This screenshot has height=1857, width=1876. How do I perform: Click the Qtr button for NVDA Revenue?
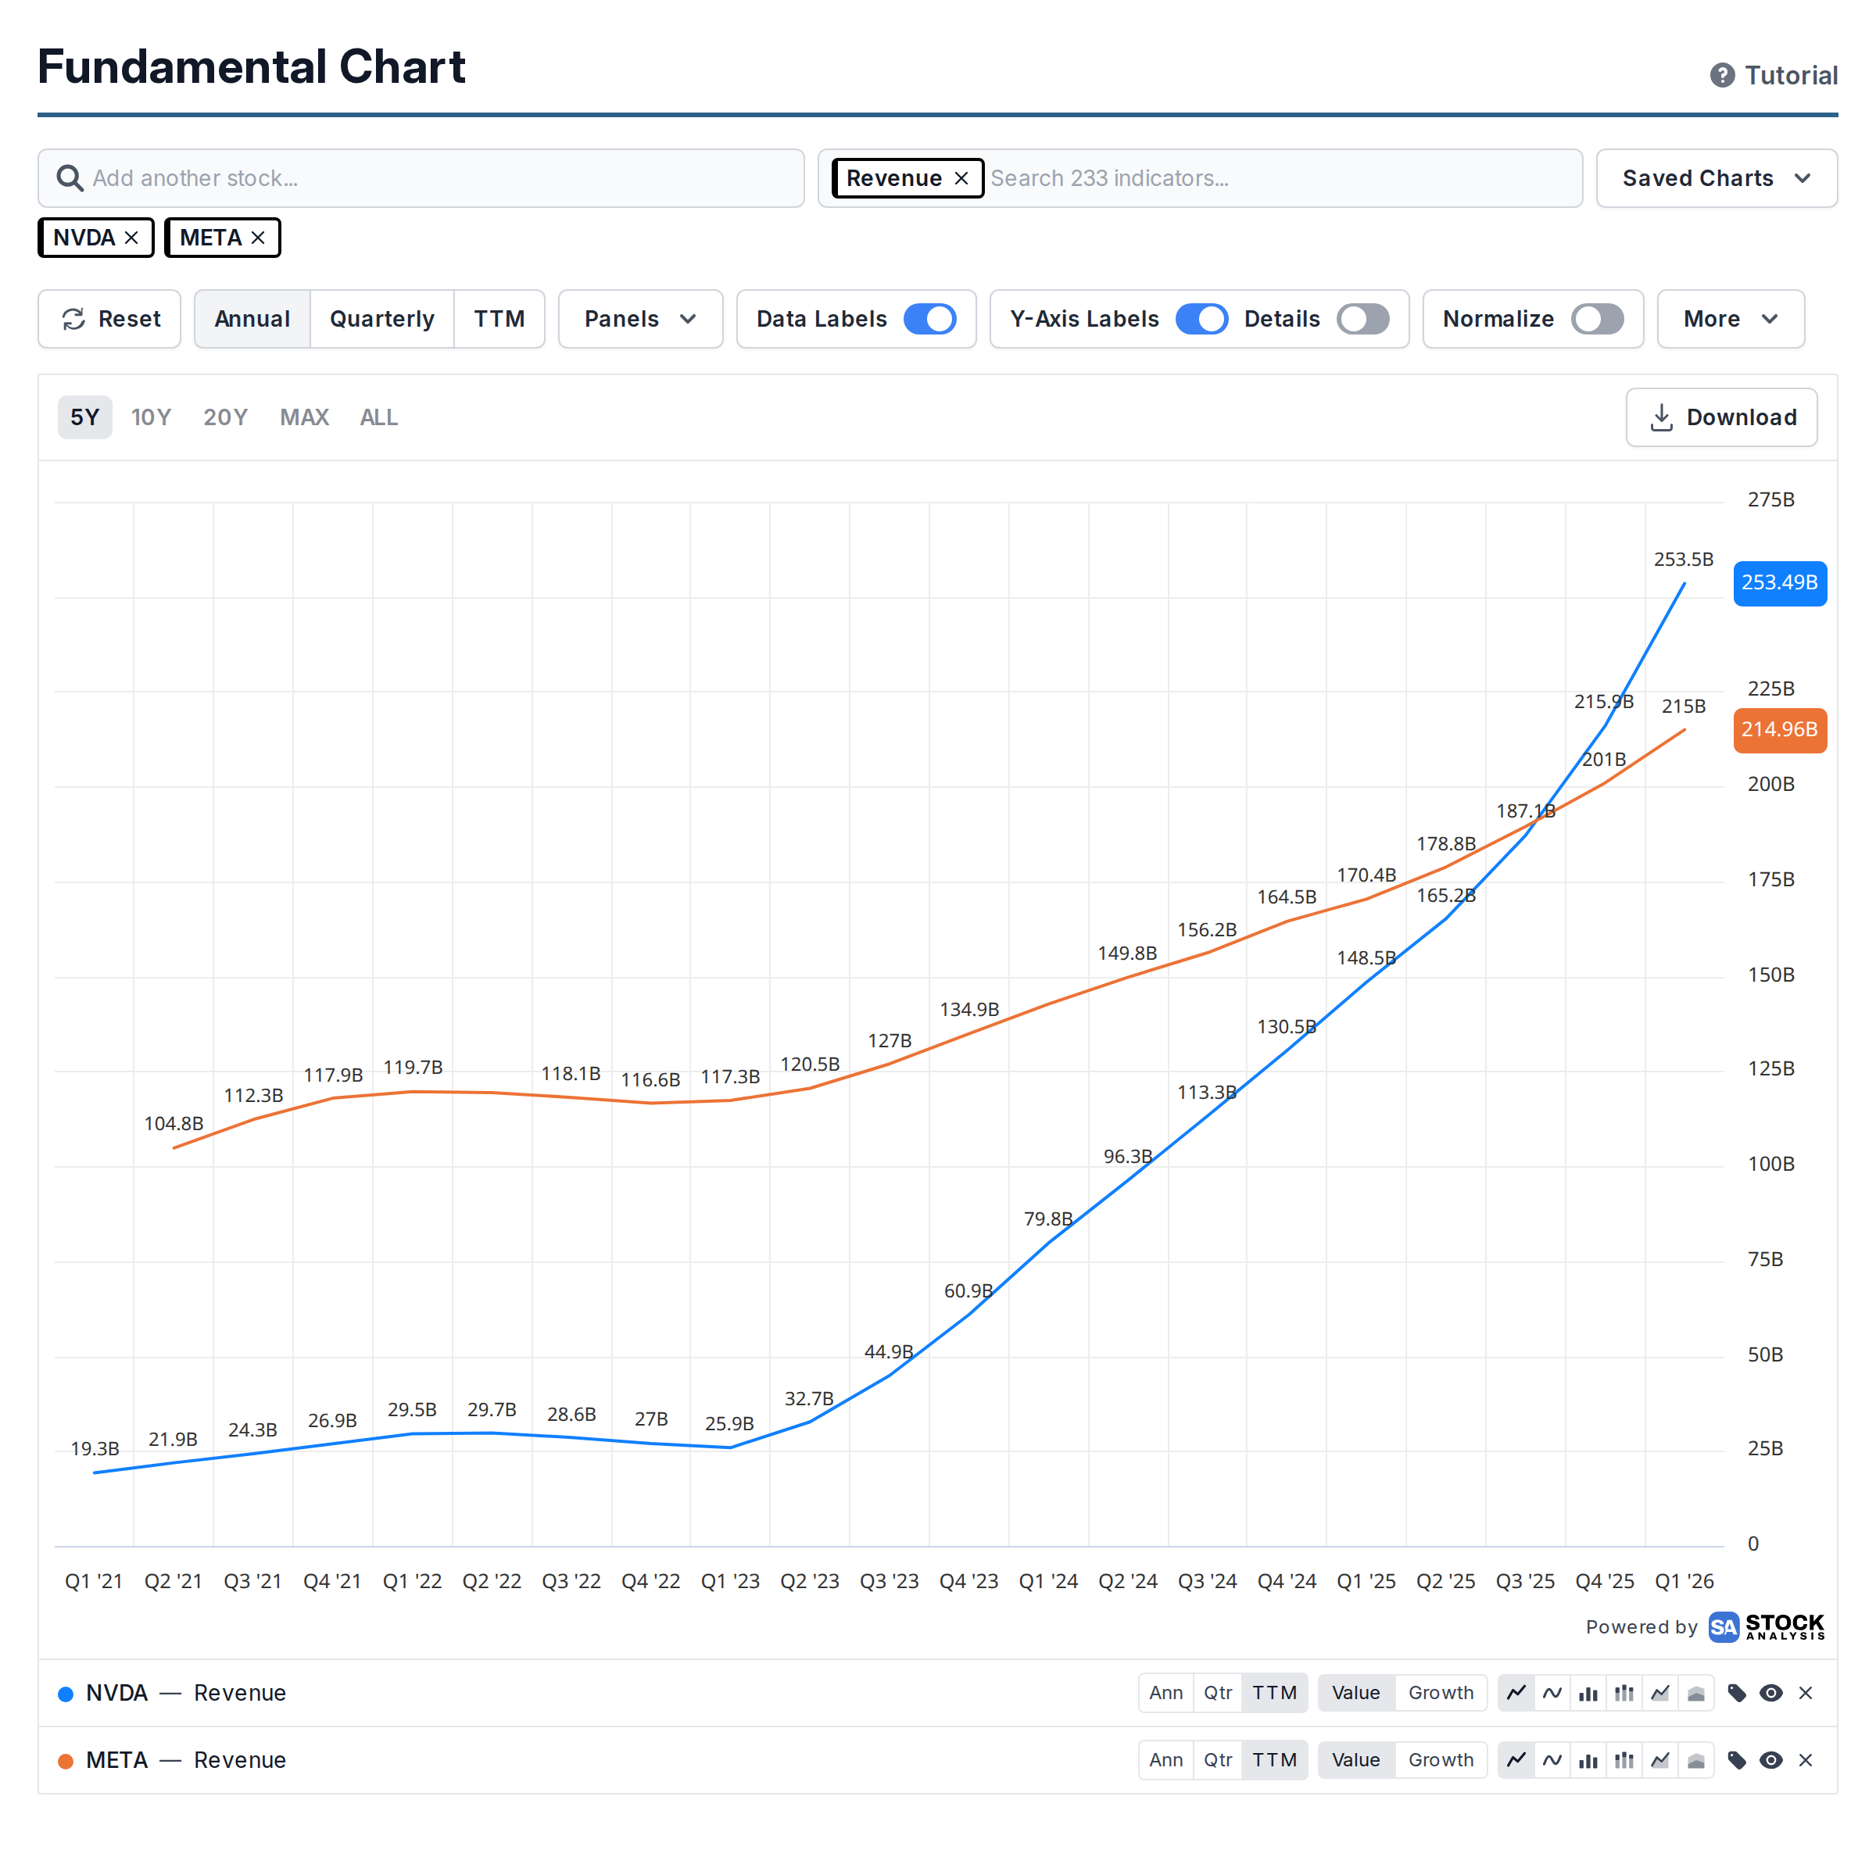click(1218, 1693)
